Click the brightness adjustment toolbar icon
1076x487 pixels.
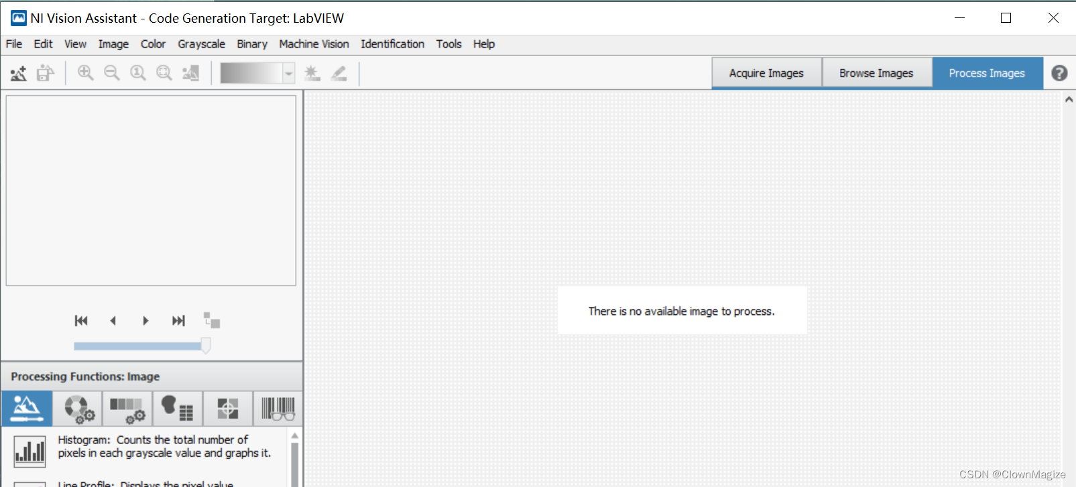tap(312, 73)
